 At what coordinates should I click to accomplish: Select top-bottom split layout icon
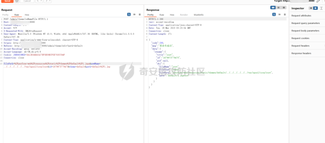(279, 7)
